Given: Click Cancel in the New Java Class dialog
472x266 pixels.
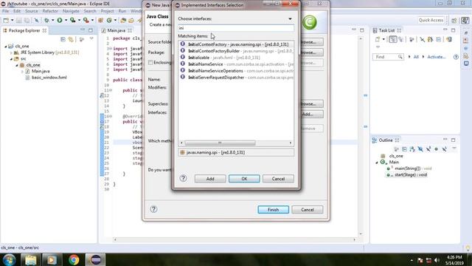Looking at the screenshot, I should pyautogui.click(x=307, y=210).
